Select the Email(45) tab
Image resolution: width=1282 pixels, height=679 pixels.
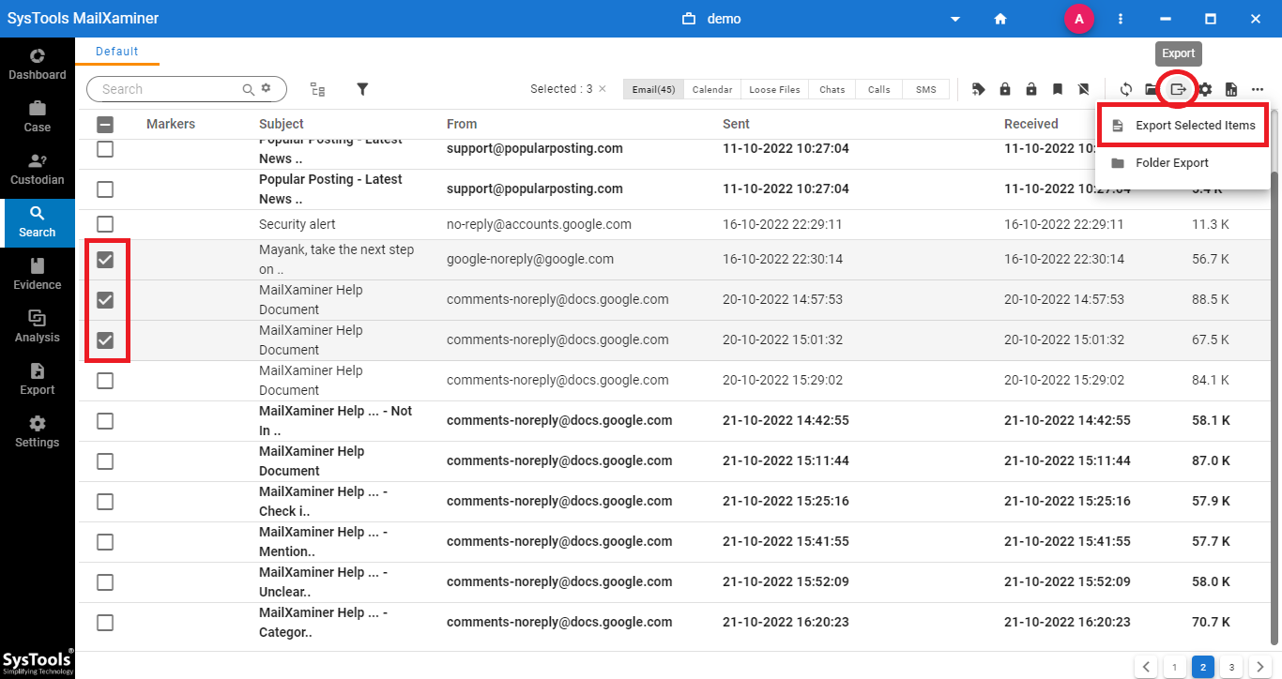653,89
